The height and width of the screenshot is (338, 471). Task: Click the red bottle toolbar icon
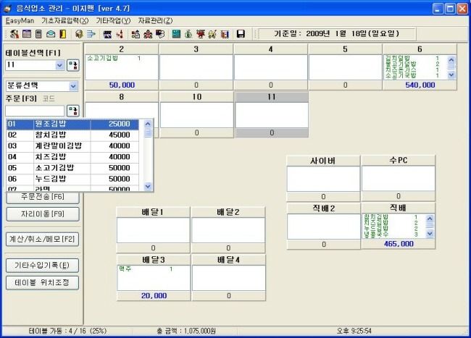(x=120, y=34)
